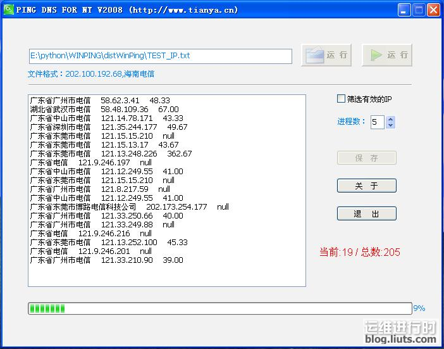This screenshot has width=444, height=349.
Task: Click the green progress bar
Action: (219, 308)
